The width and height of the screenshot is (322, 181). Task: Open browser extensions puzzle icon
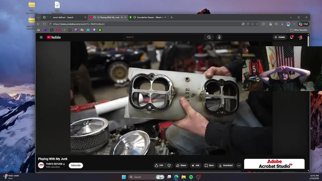point(263,24)
